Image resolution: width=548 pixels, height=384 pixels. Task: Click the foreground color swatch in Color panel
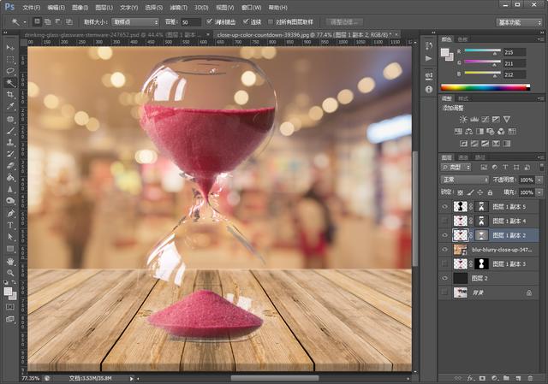pos(444,53)
